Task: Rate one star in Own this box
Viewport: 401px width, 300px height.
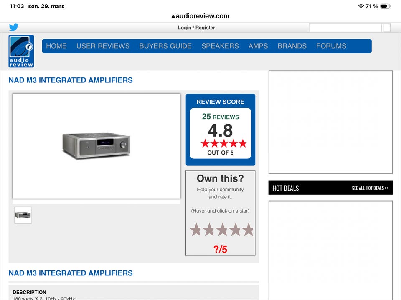Action: click(x=195, y=229)
